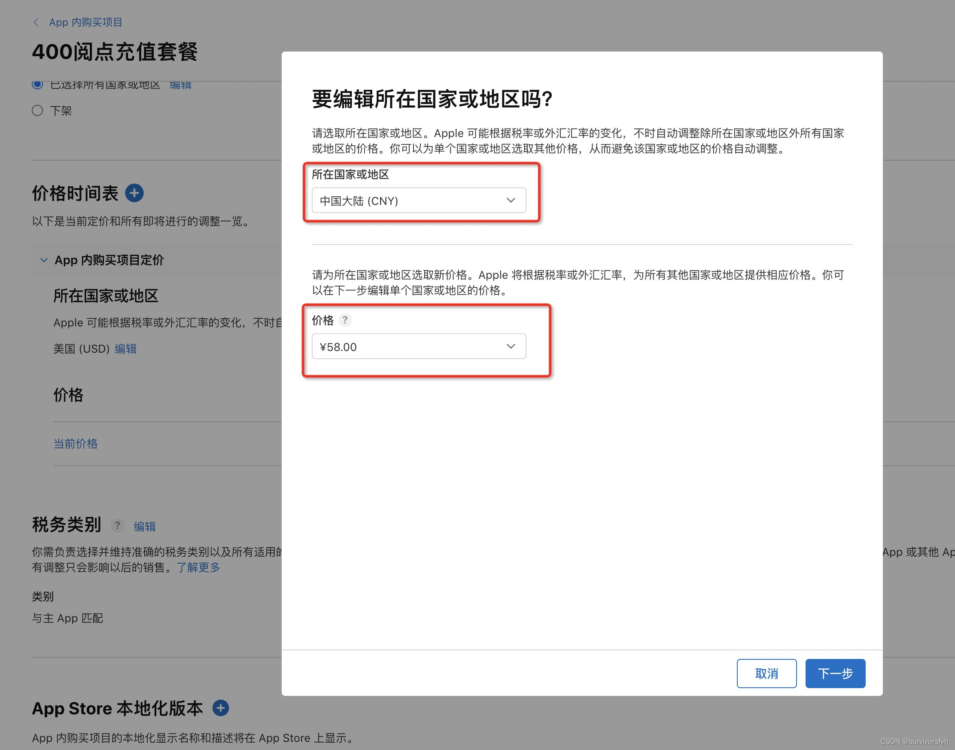The height and width of the screenshot is (750, 955).
Task: Click chevron arrow in ¥58.00 price field
Action: click(511, 347)
